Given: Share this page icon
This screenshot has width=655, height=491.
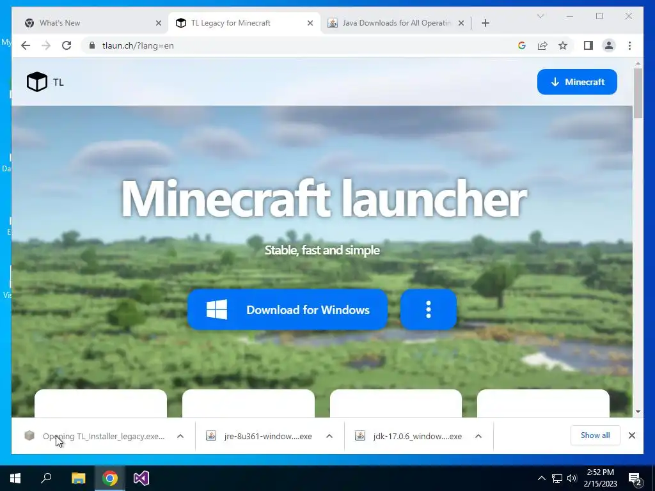Looking at the screenshot, I should pos(542,45).
